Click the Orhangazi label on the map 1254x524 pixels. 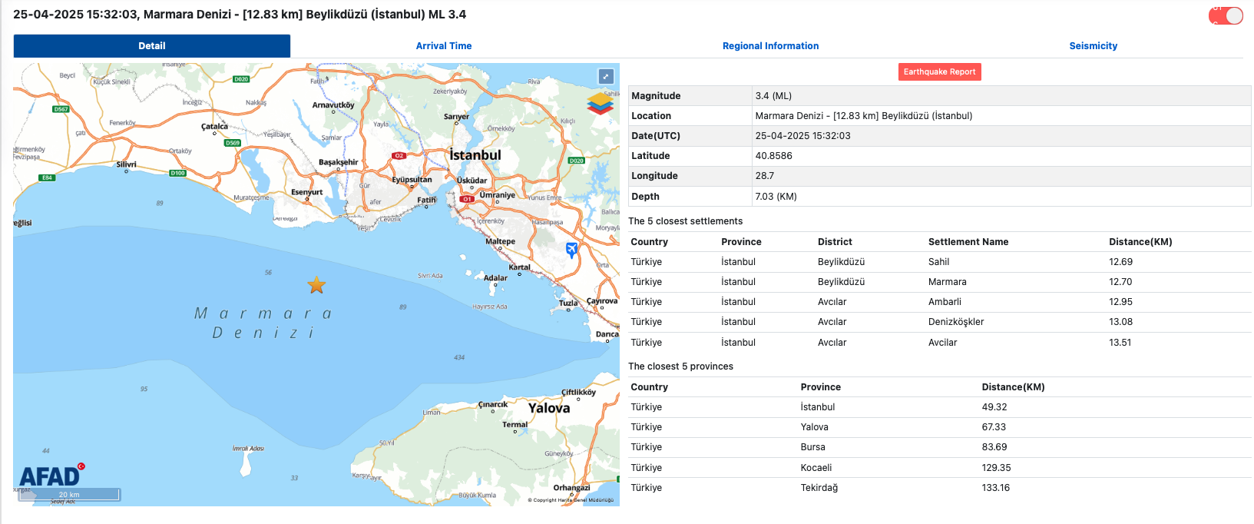(x=572, y=488)
